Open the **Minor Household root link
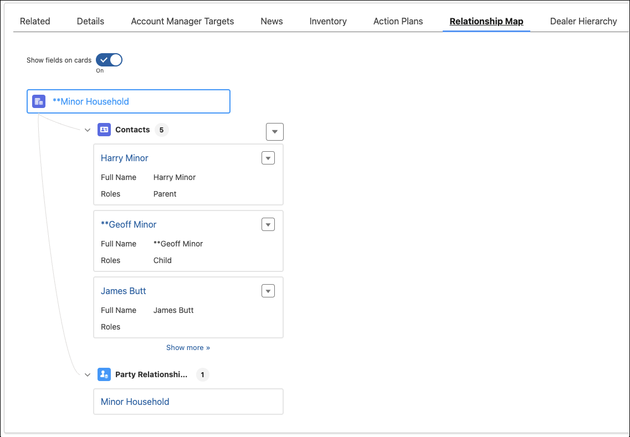Image resolution: width=630 pixels, height=437 pixels. tap(91, 101)
